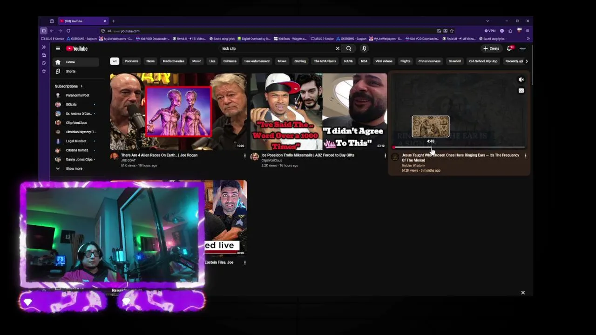This screenshot has width=596, height=335.
Task: Open the tab search workspaces icon
Action: pyautogui.click(x=52, y=21)
